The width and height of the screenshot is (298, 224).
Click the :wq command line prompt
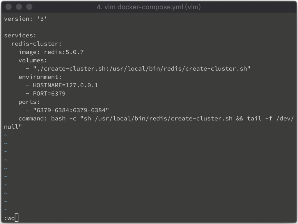(9, 218)
